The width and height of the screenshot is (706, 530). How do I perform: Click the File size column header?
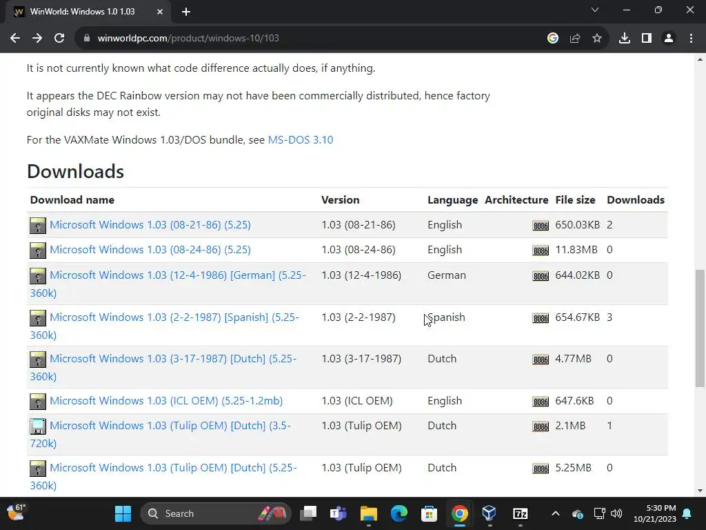575,199
